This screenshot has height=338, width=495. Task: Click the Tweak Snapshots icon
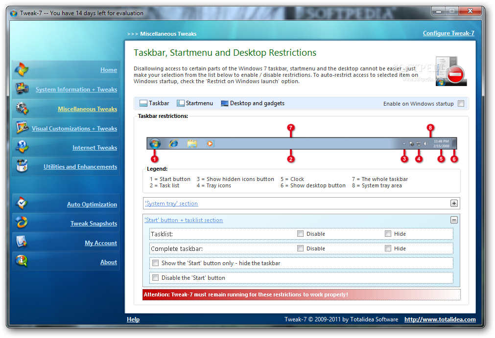click(22, 223)
